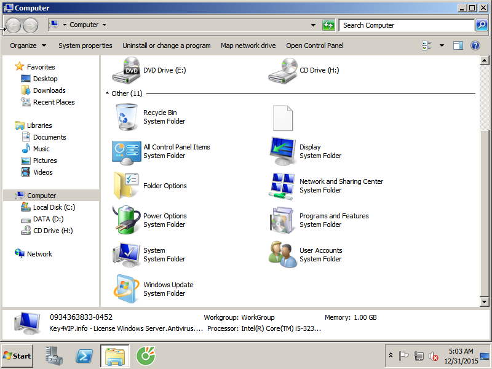Open the breadcrumb root arrow before Computer
The width and height of the screenshot is (492, 369).
click(65, 25)
